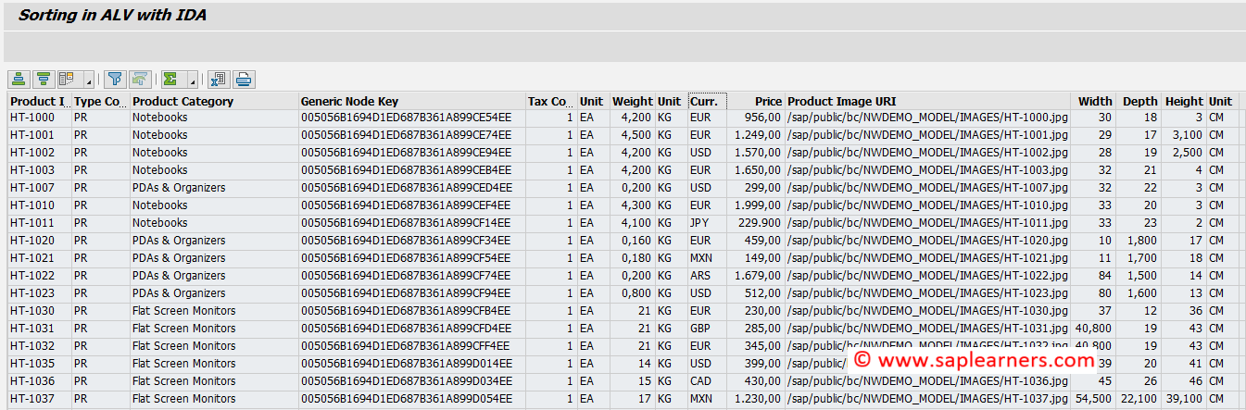Image resolution: width=1246 pixels, height=410 pixels.
Task: Click the Export to spreadsheet icon
Action: 218,79
